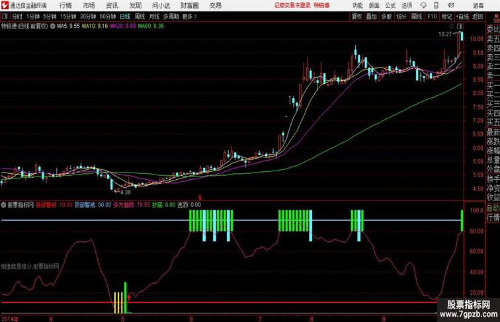Switch to 月线 monthly period
Viewport: 500px width, 322px height.
click(154, 17)
